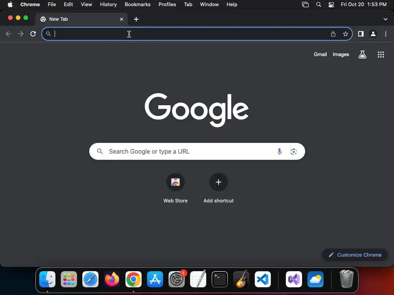Launch GarageBand from the dock
Image resolution: width=394 pixels, height=295 pixels.
coord(241,279)
